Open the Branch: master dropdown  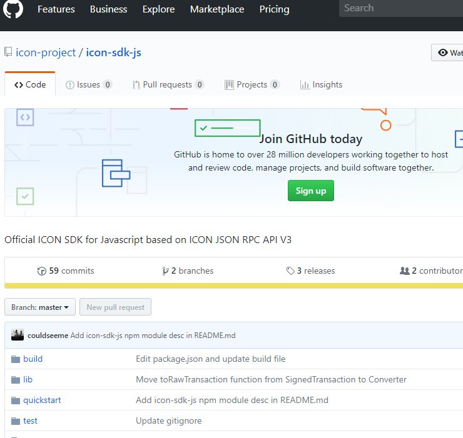pyautogui.click(x=40, y=307)
